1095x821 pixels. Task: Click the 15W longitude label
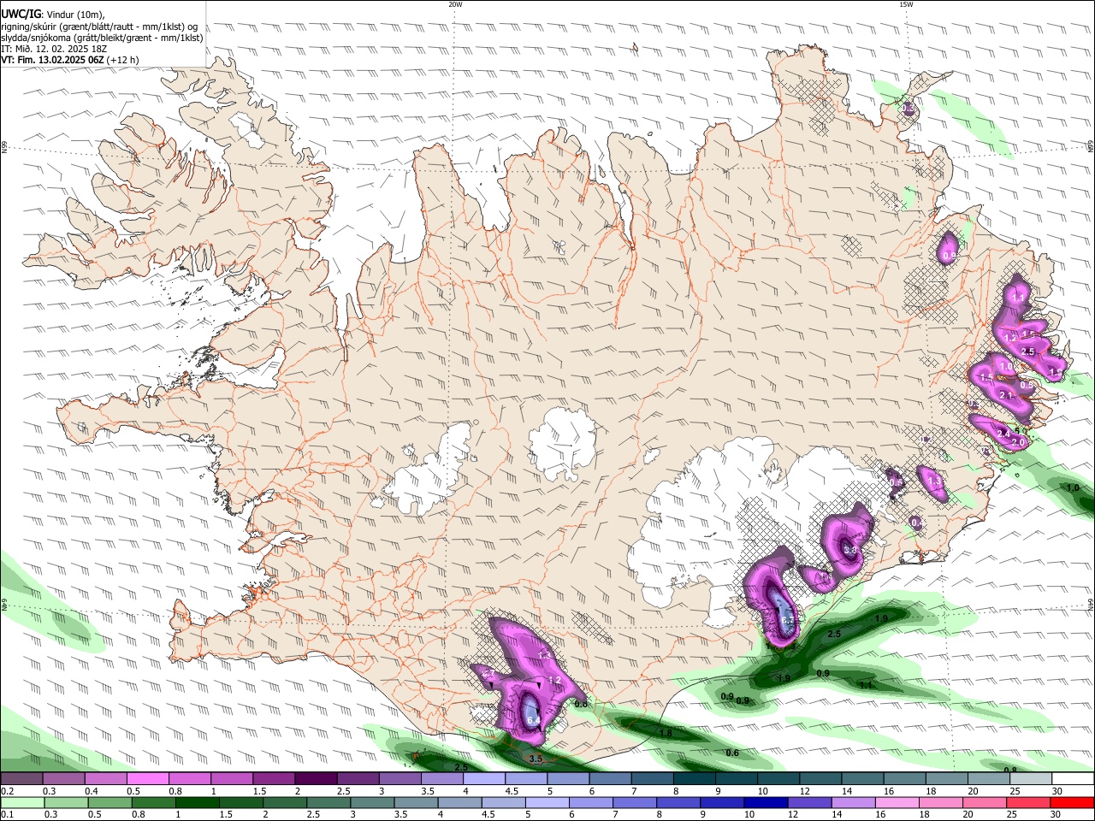(906, 4)
